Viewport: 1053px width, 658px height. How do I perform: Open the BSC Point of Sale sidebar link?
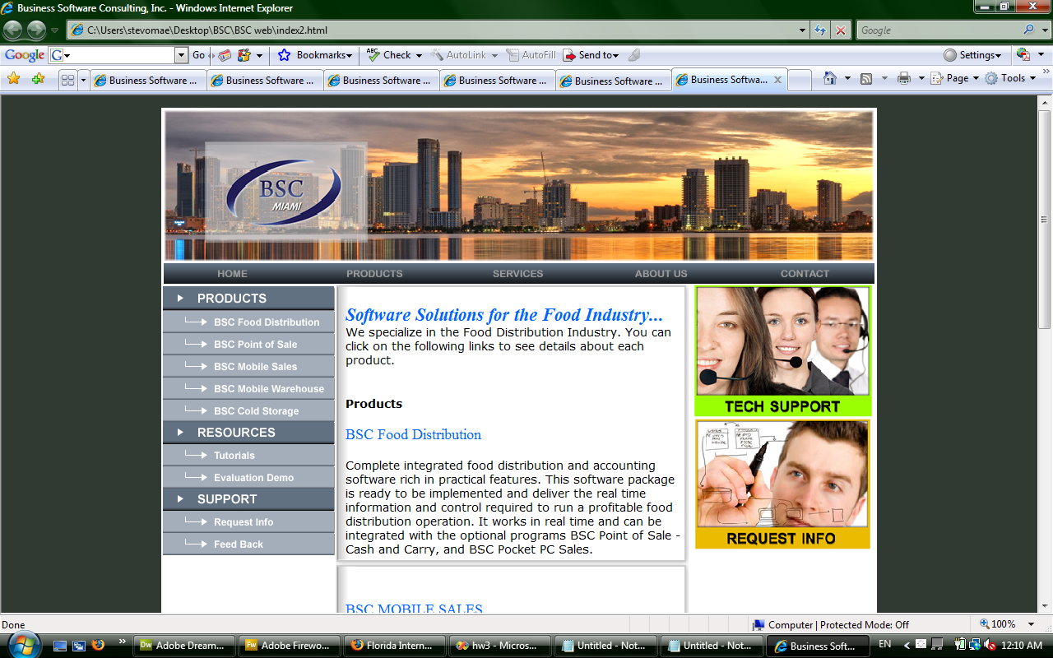click(248, 344)
